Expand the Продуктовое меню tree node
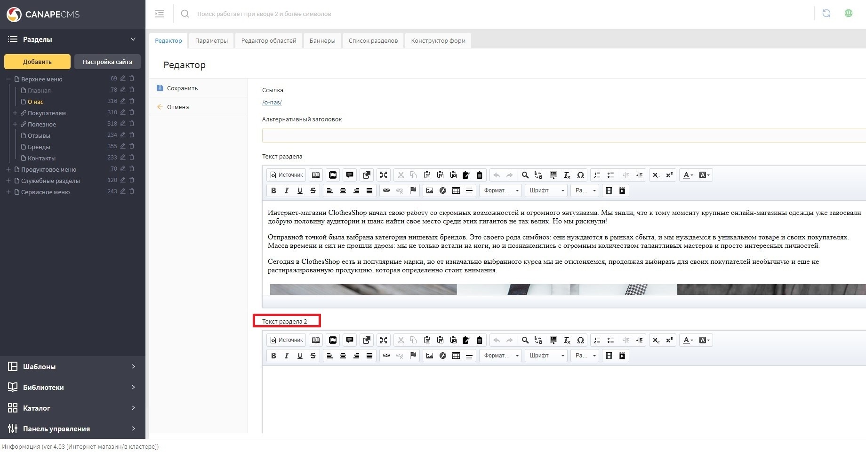The height and width of the screenshot is (452, 866). pyautogui.click(x=8, y=169)
